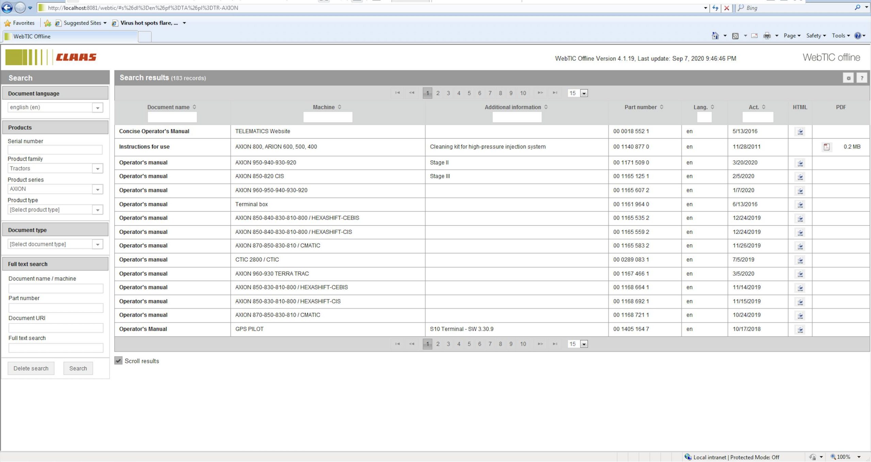
Task: Click Delete search button
Action: (31, 368)
